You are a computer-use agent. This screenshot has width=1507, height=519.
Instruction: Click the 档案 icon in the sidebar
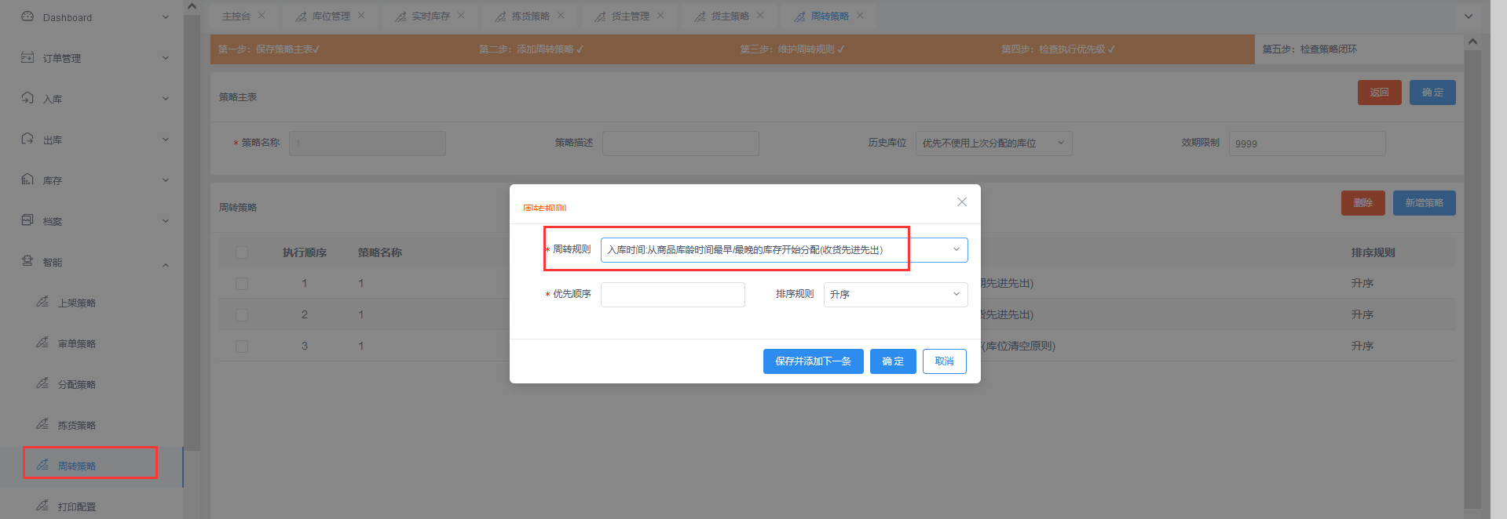(x=27, y=220)
